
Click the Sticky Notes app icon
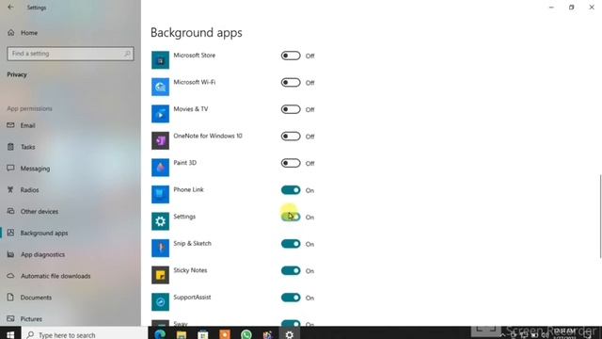pos(160,275)
